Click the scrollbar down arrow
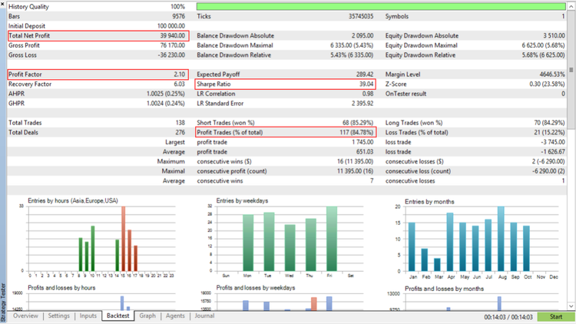 (x=571, y=306)
